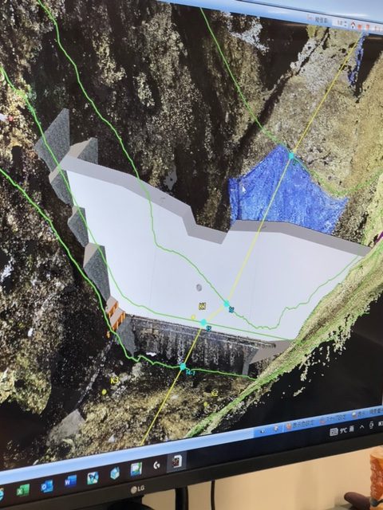The height and width of the screenshot is (510, 383).
Task: Open the 3D cube app on taskbar
Action: pos(115,473)
